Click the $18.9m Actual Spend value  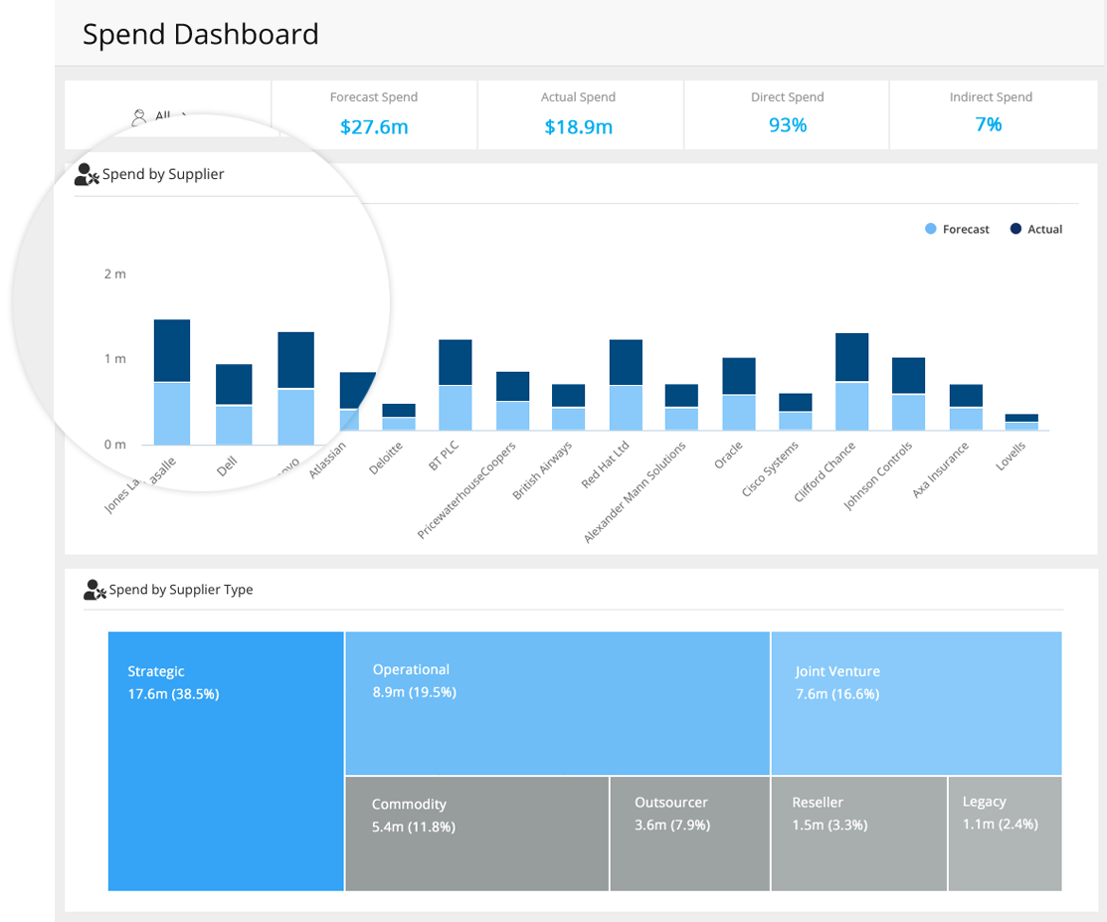578,127
